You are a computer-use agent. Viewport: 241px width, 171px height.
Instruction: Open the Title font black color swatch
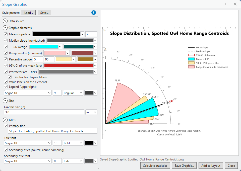[x=91, y=143]
